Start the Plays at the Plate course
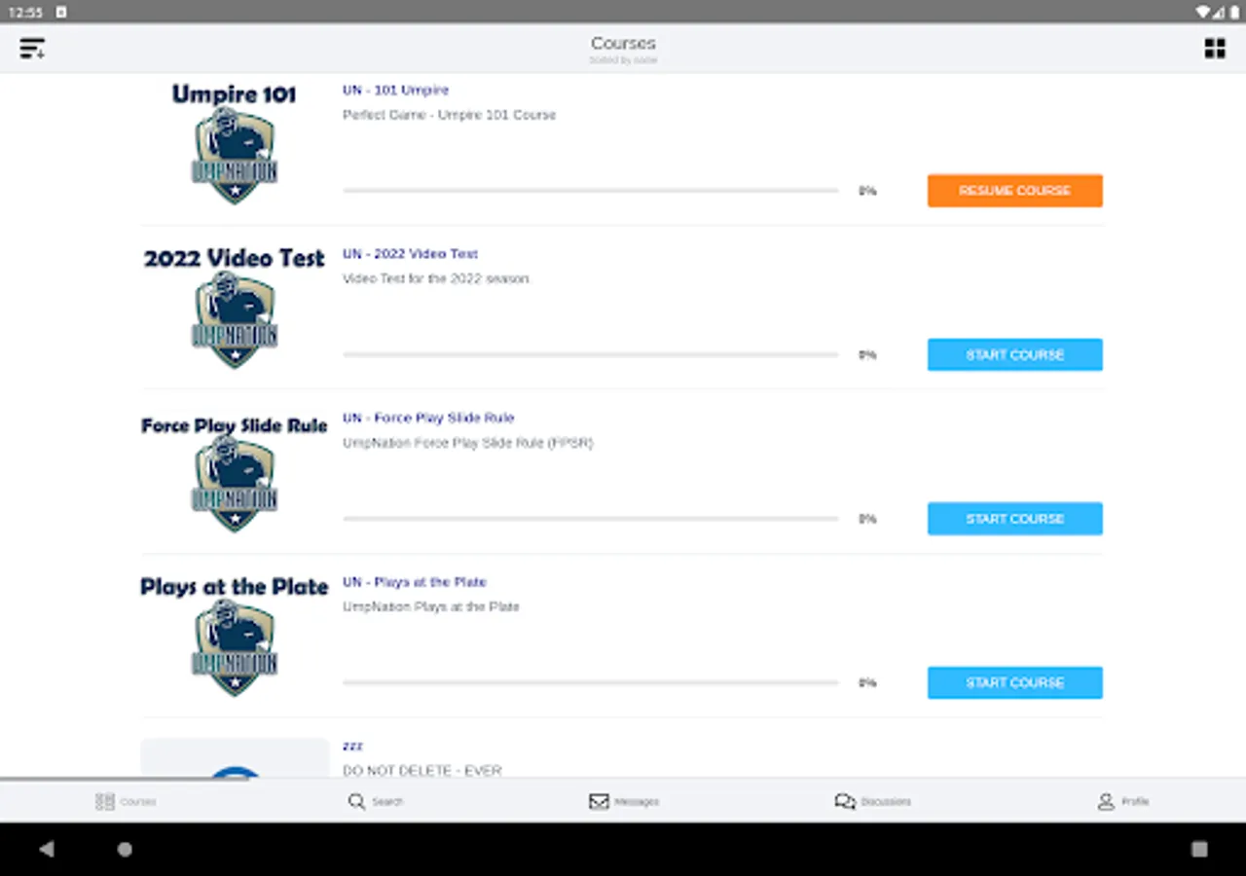 click(1014, 682)
